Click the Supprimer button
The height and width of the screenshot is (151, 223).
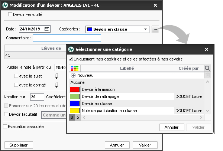pos(19,145)
